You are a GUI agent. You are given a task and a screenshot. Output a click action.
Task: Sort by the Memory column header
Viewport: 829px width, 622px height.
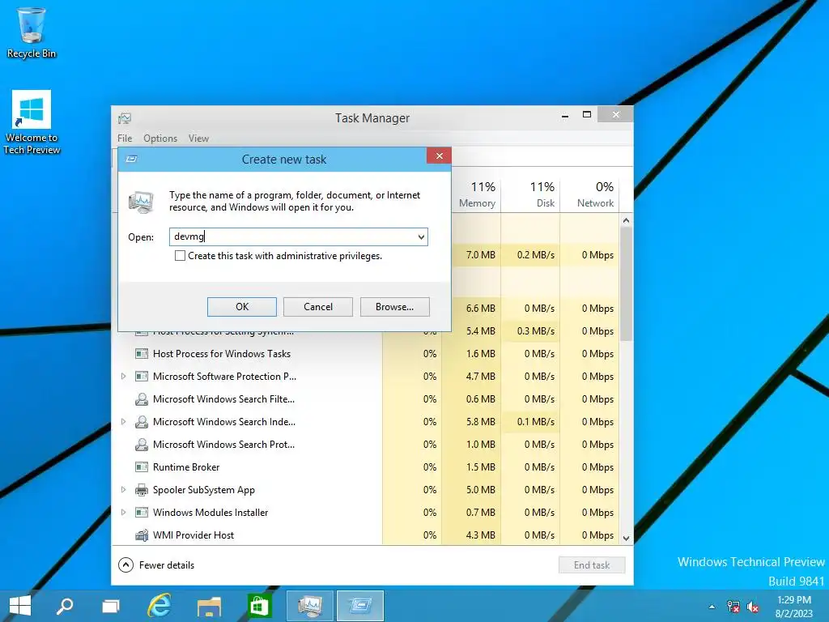477,194
